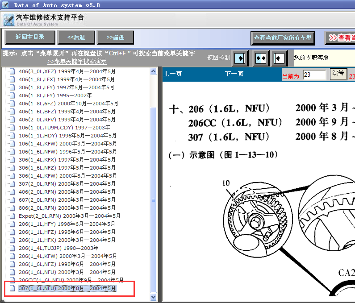
Task: Click the page number input field showing 23
Action: 314,75
